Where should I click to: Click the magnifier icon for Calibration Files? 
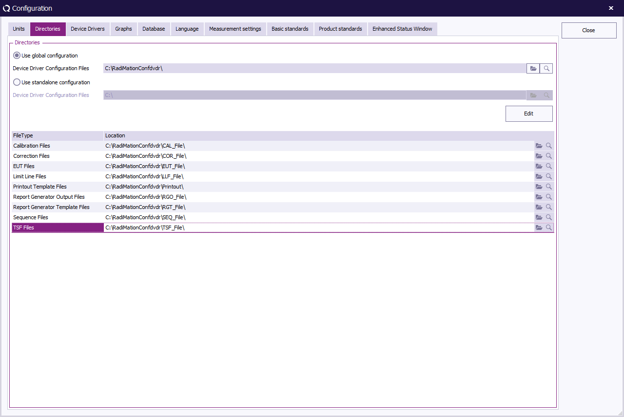[549, 146]
